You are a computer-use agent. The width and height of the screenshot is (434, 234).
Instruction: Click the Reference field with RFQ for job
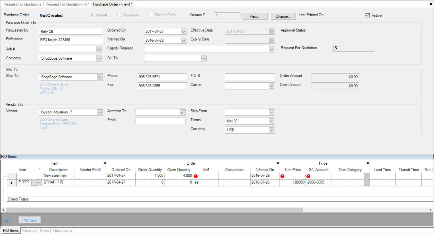pyautogui.click(x=71, y=40)
